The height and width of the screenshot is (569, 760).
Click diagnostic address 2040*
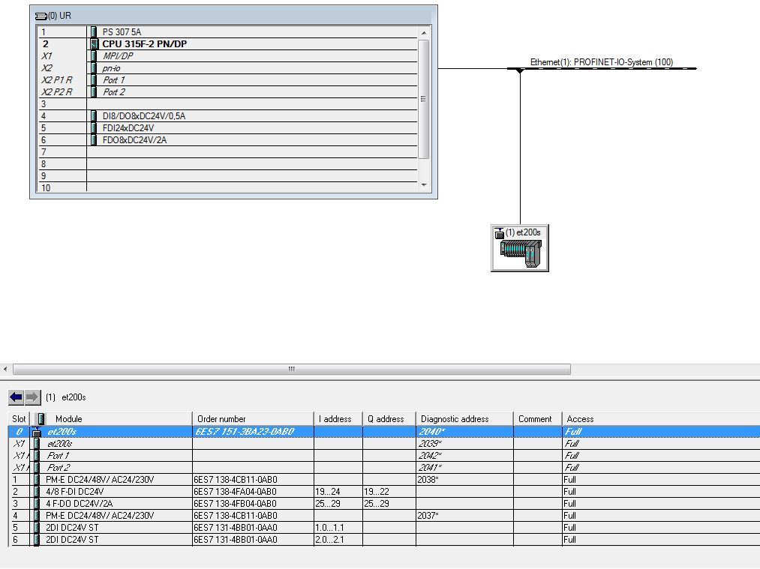click(432, 432)
